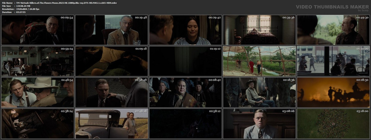Click the Duration label
Screen dimensions: 371x140
pos(7,12)
